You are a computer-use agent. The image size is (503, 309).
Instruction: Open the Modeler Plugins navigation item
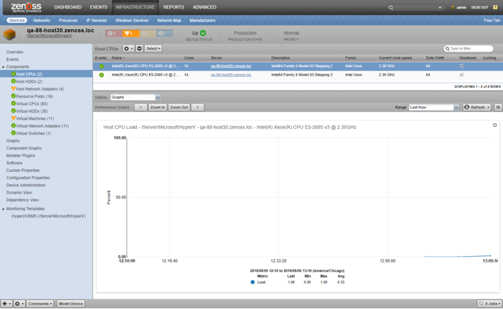point(21,155)
